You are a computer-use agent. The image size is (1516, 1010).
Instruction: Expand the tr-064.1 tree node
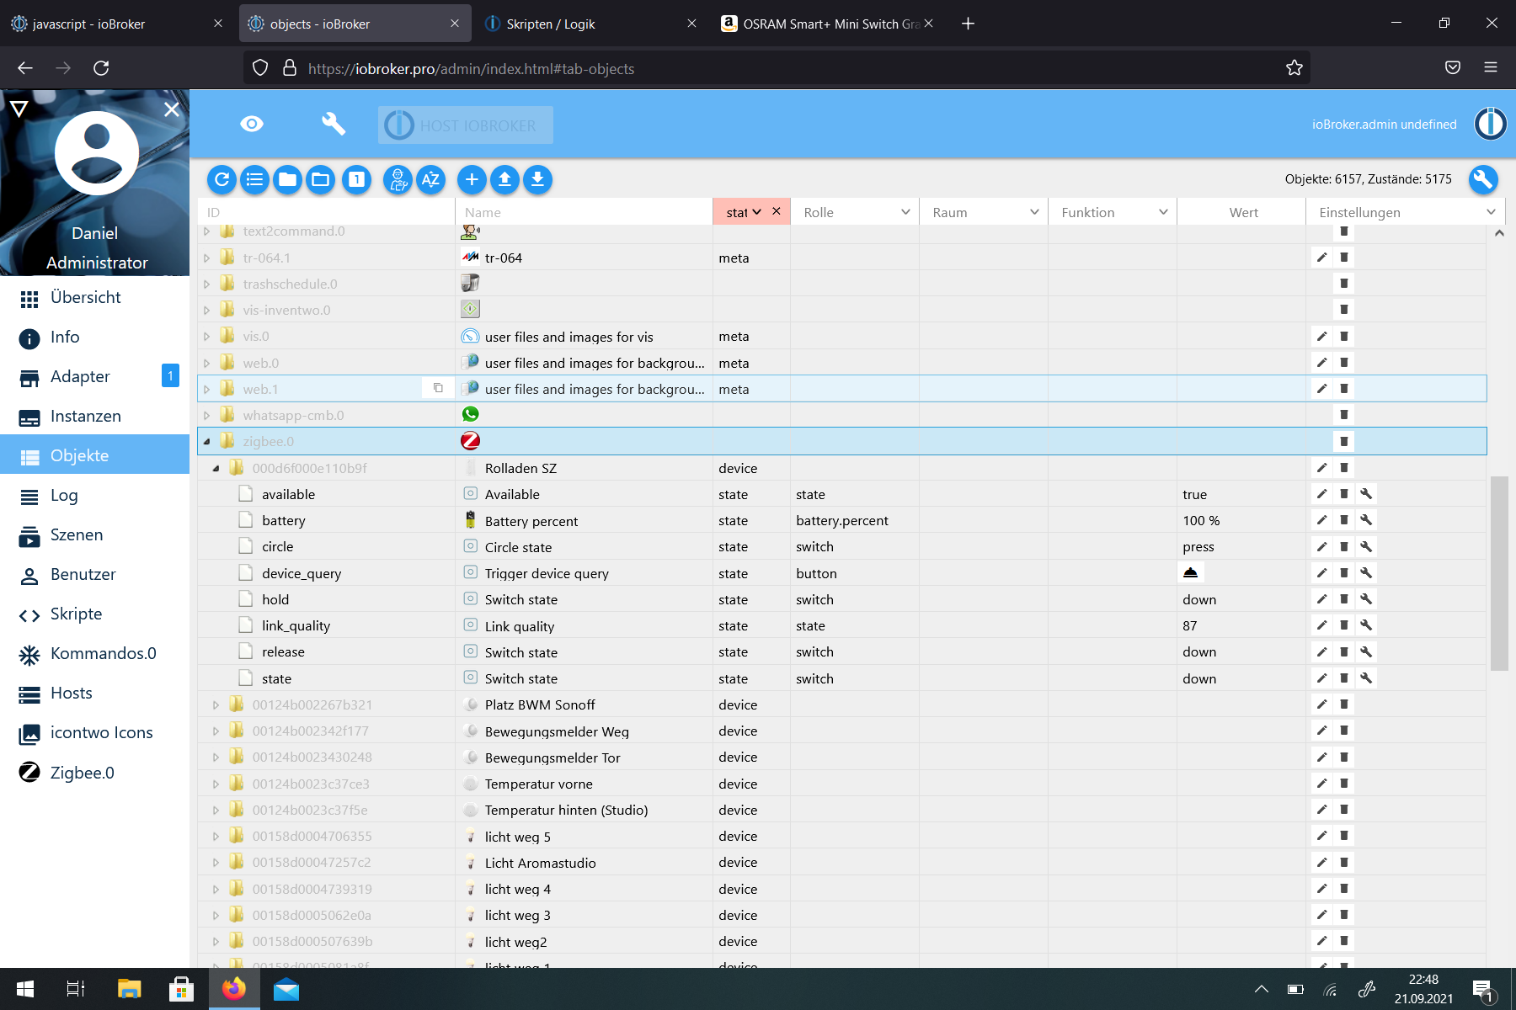[207, 258]
